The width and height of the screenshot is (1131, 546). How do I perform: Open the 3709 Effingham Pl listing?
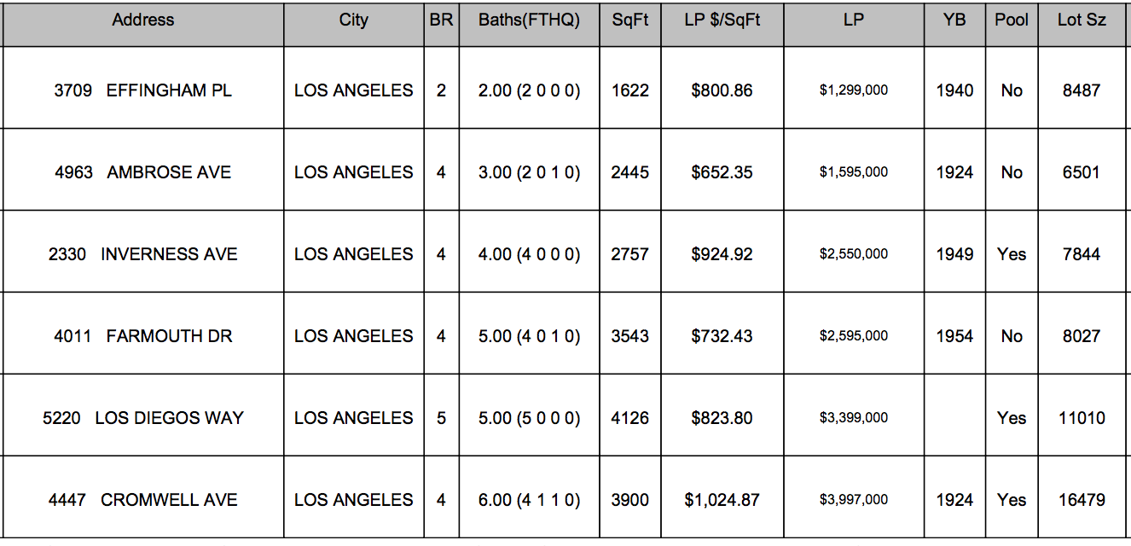[142, 90]
